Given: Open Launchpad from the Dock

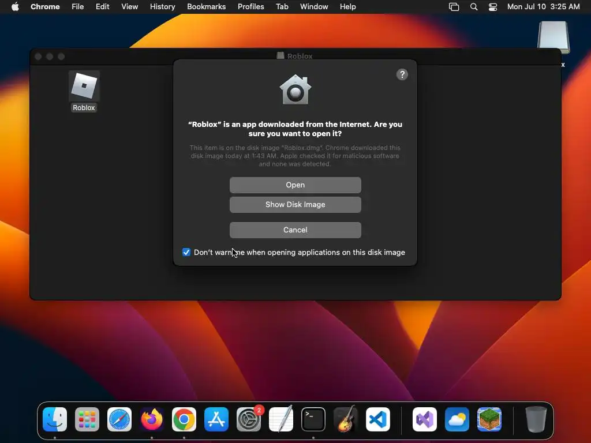Looking at the screenshot, I should click(87, 419).
